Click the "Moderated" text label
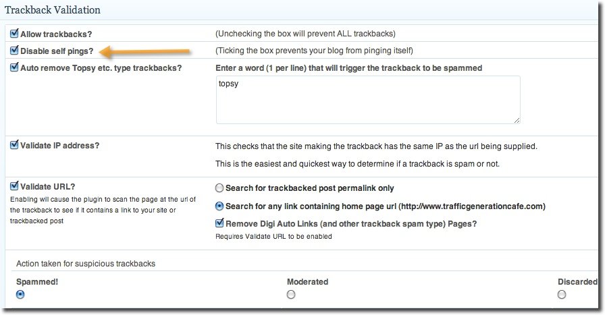Image resolution: width=605 pixels, height=315 pixels. point(307,281)
